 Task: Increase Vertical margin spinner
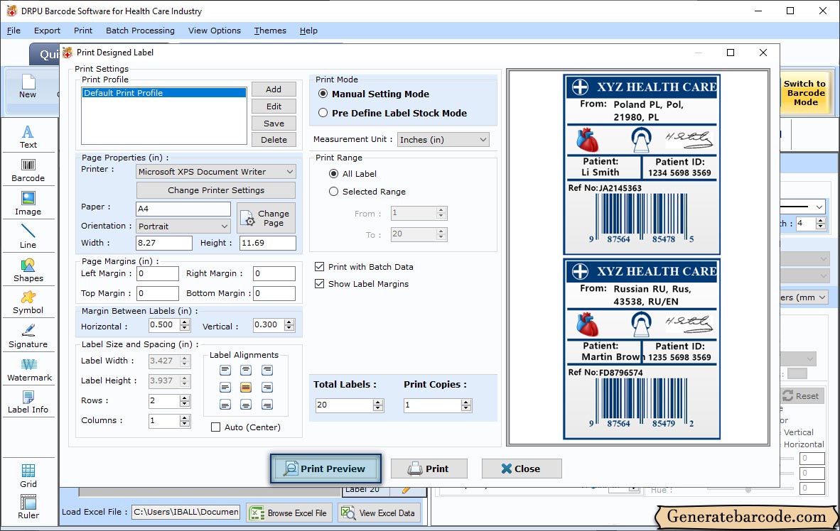[289, 322]
